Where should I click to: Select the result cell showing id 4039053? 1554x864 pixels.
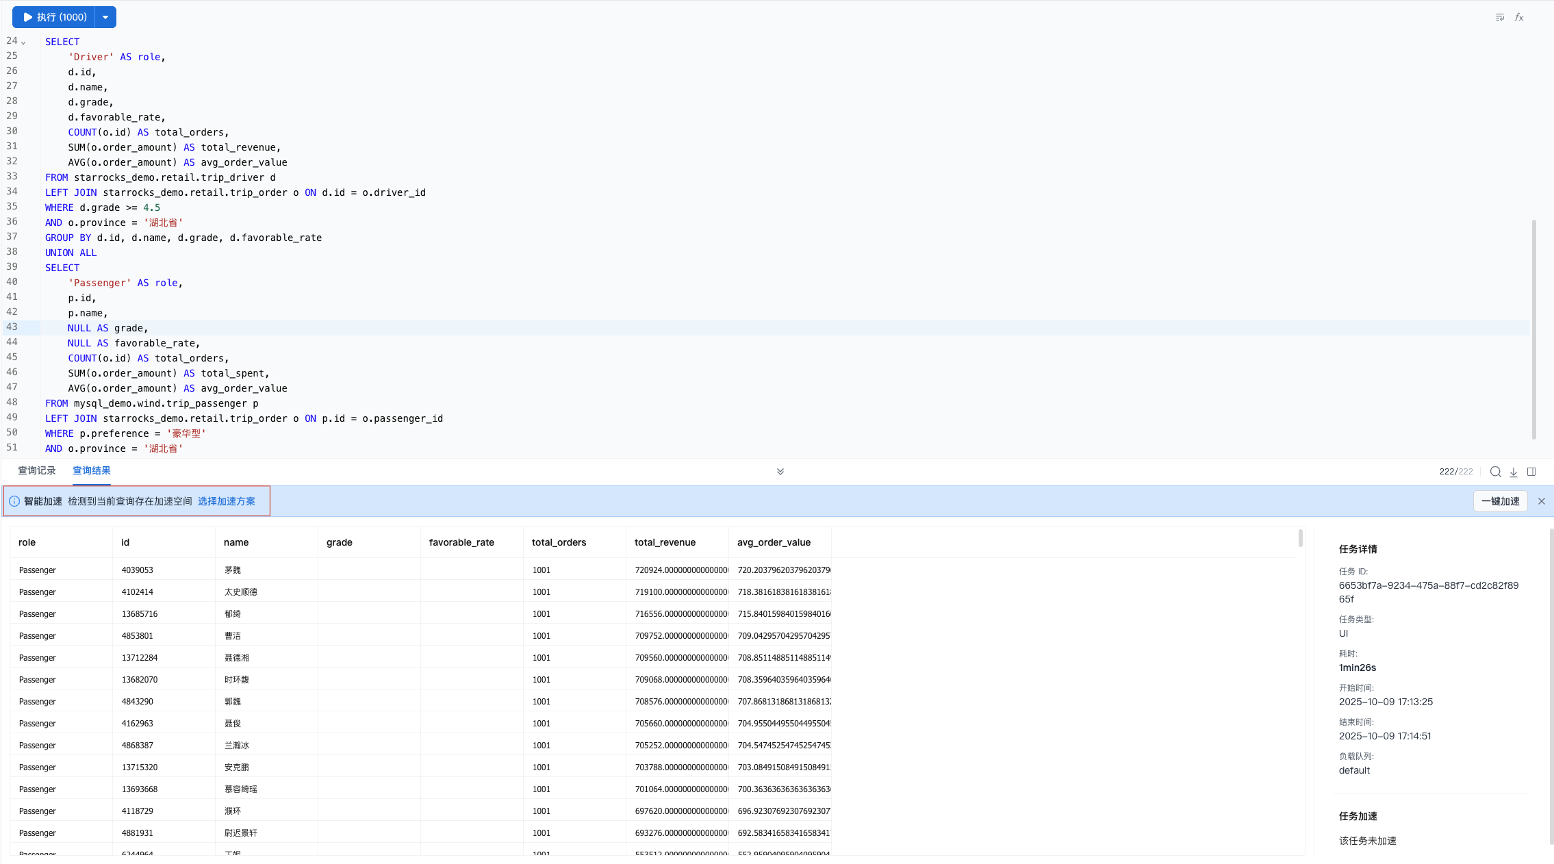138,570
